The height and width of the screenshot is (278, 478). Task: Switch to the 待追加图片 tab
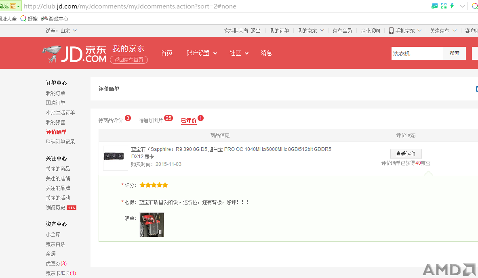(151, 120)
